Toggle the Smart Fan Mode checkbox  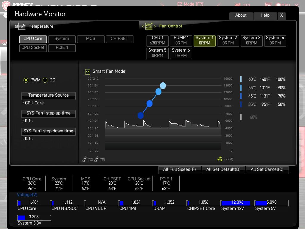coord(88,72)
